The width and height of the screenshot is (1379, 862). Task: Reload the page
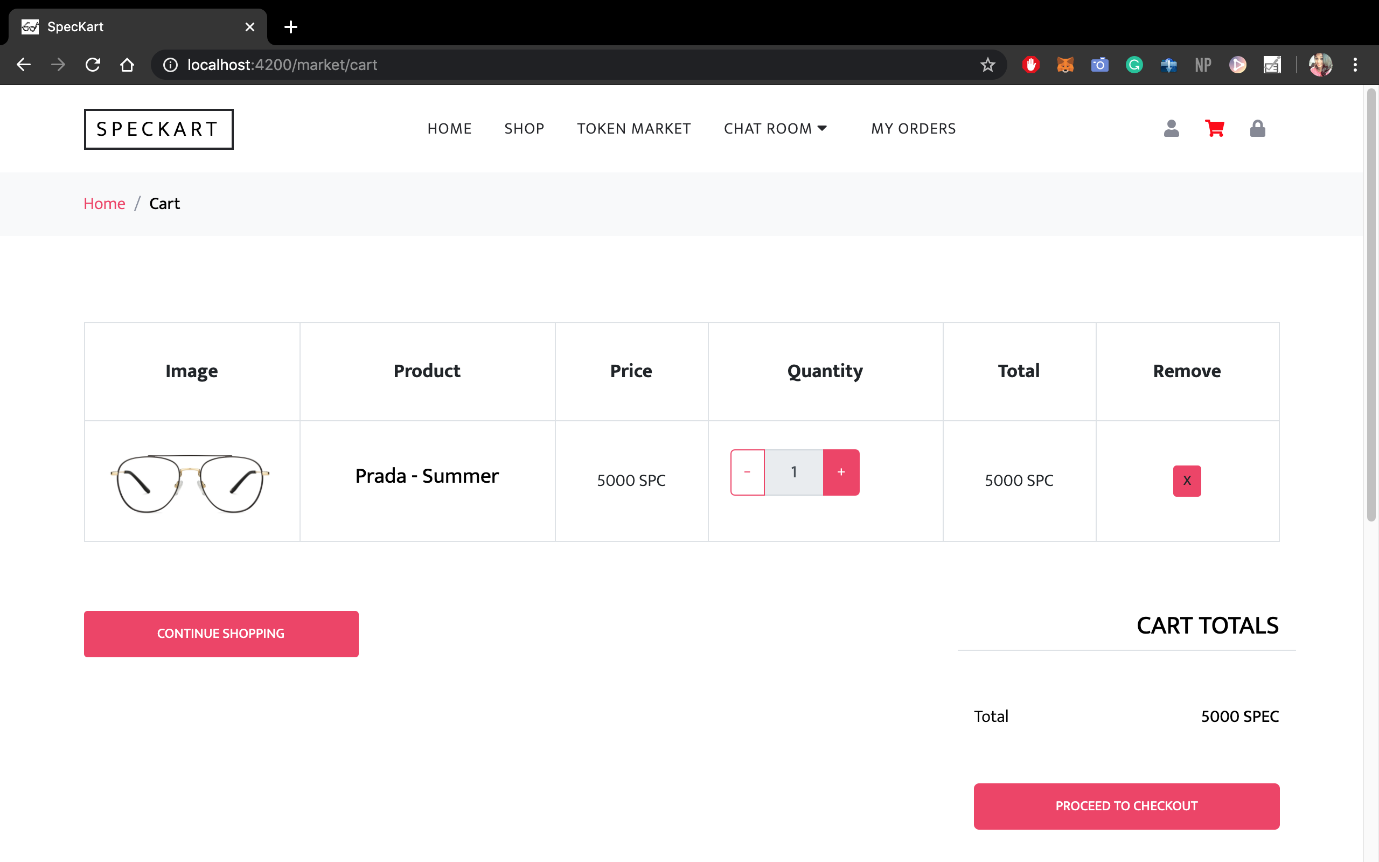(x=93, y=65)
